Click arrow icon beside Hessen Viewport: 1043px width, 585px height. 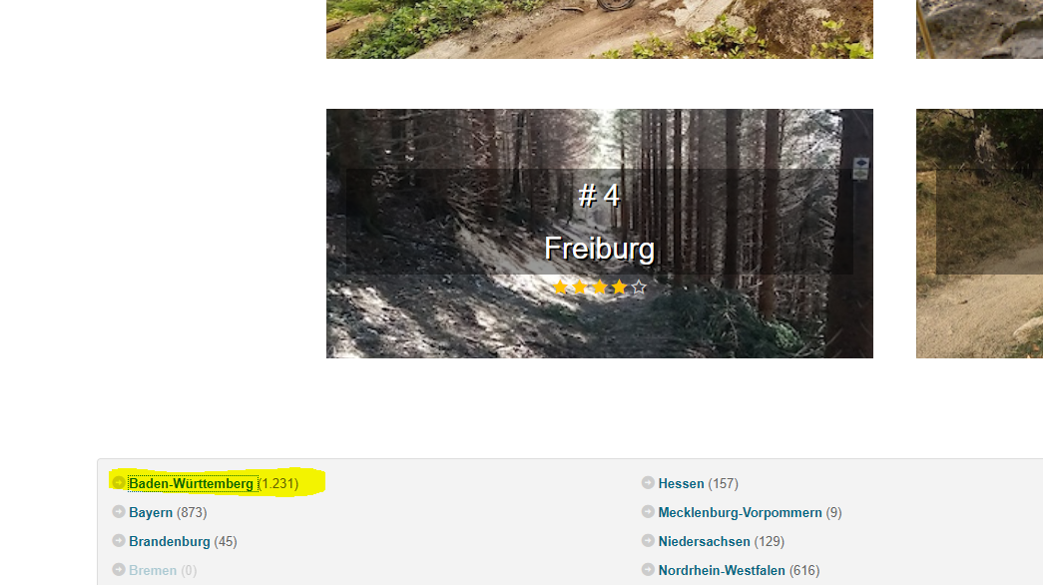pyautogui.click(x=648, y=482)
